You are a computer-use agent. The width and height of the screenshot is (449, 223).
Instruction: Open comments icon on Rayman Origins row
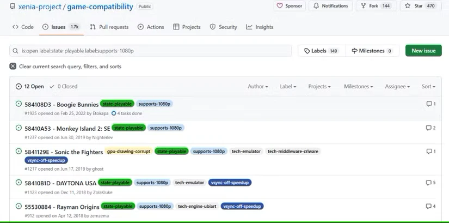(428, 206)
